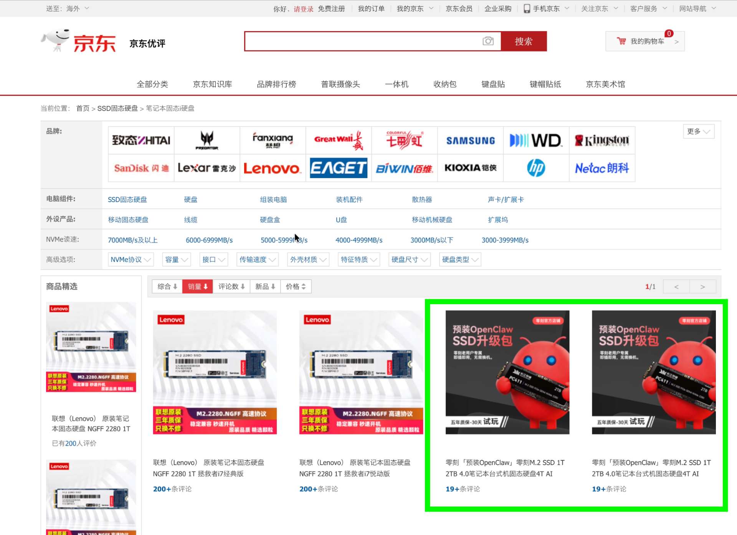Screen dimensions: 737x535
Task: Open the NVMe协议 filter dropdown
Action: (x=131, y=260)
